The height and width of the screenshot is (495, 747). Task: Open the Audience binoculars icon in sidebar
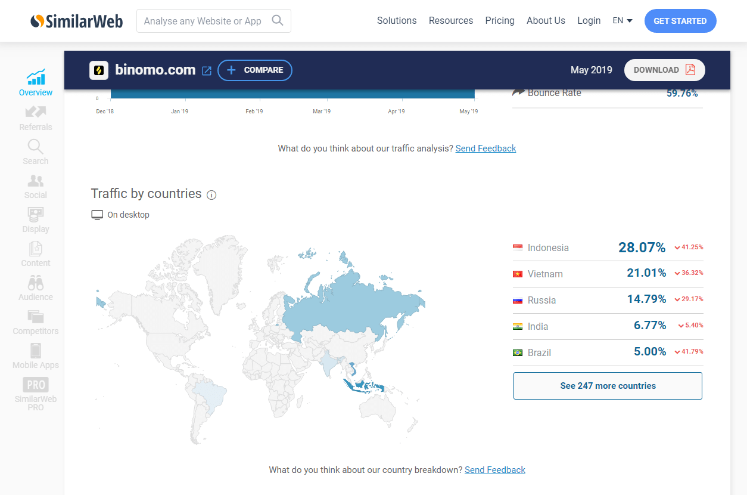click(x=36, y=282)
